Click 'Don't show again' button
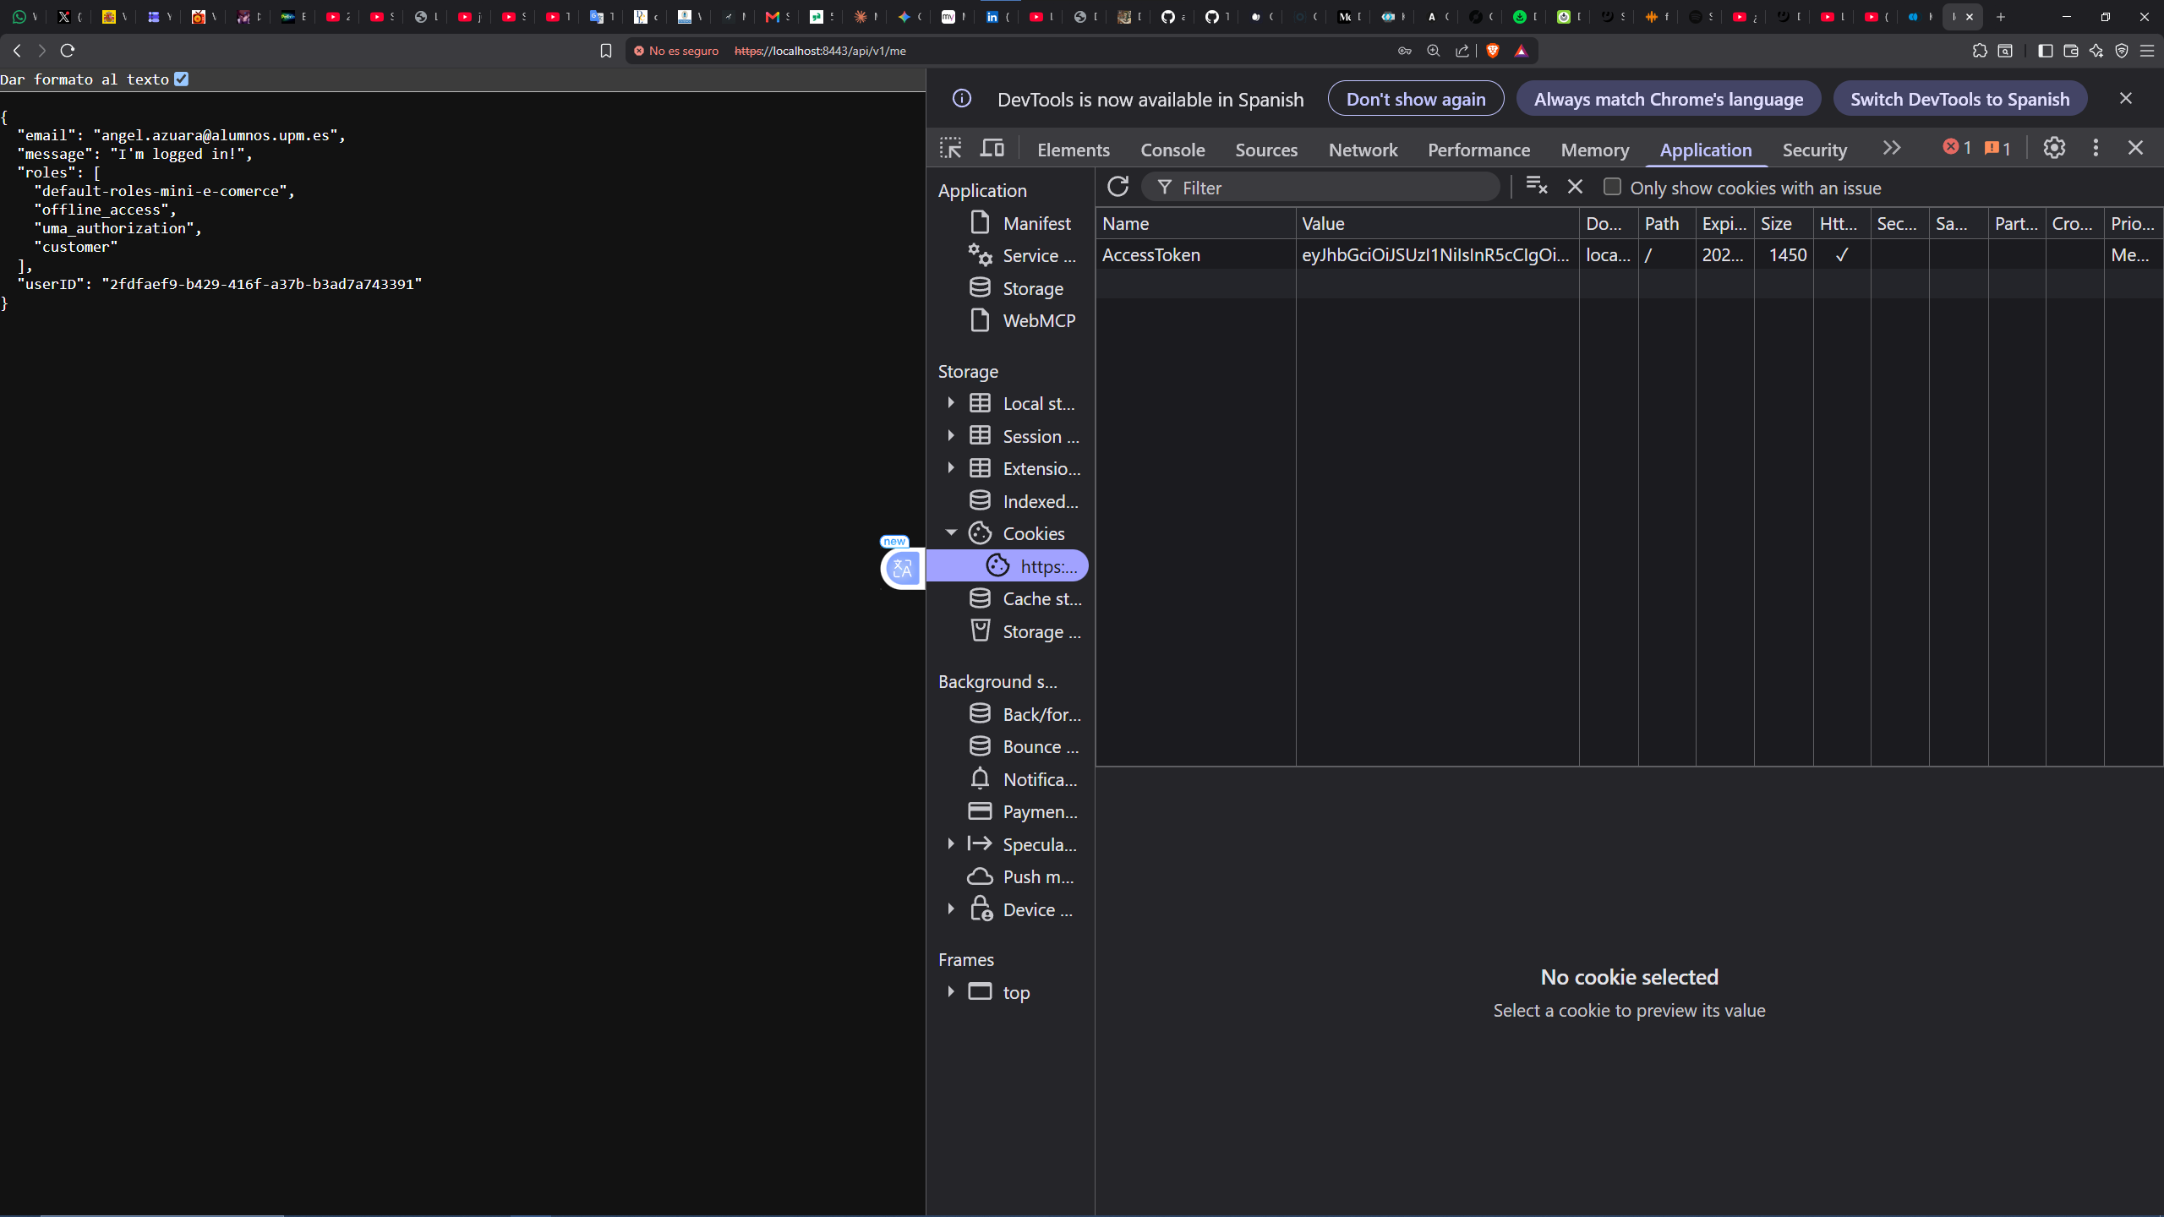The width and height of the screenshot is (2164, 1217). click(1416, 99)
